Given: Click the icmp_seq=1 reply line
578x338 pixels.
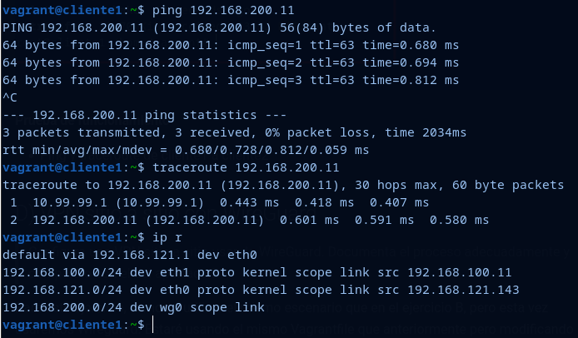Looking at the screenshot, I should 230,46.
